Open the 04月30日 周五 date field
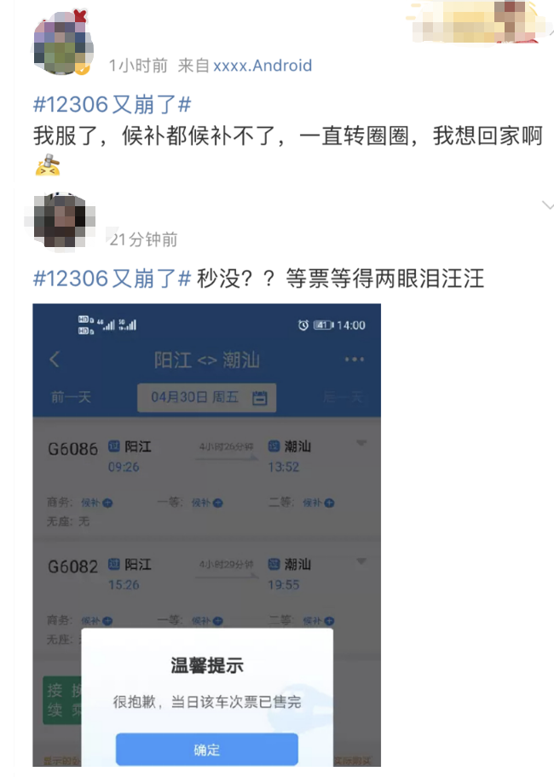Image resolution: width=554 pixels, height=777 pixels. coord(206,397)
